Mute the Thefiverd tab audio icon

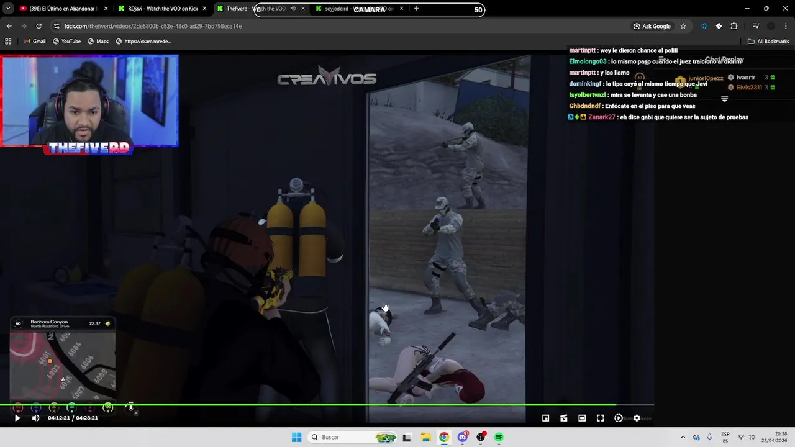(x=293, y=9)
